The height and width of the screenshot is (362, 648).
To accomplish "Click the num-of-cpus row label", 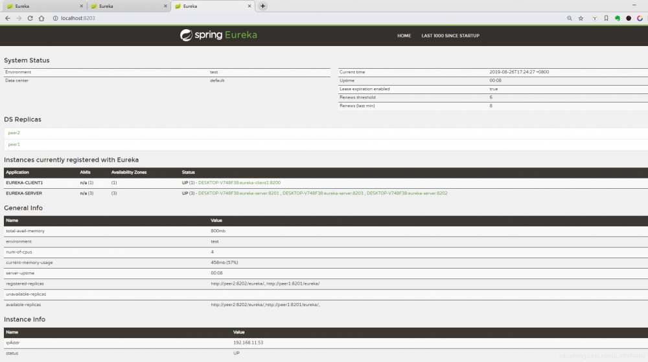I will point(19,252).
